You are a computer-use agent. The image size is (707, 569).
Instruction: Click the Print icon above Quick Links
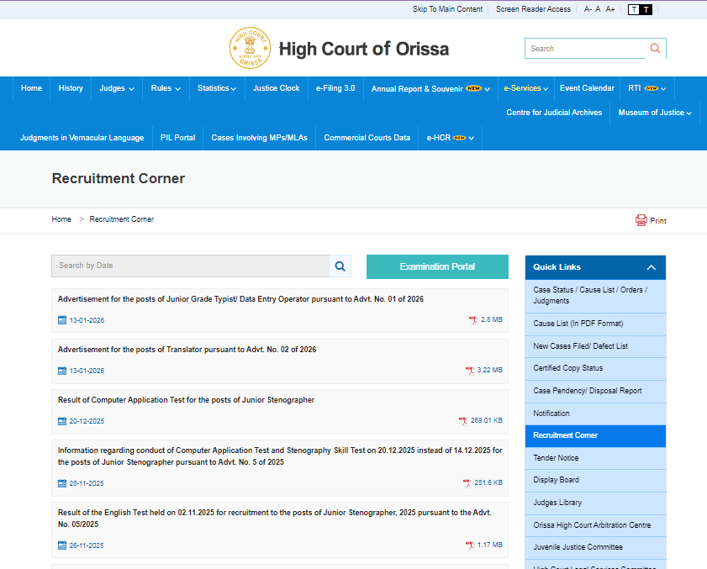point(640,219)
